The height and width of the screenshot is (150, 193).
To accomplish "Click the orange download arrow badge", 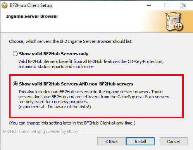I will click(178, 26).
